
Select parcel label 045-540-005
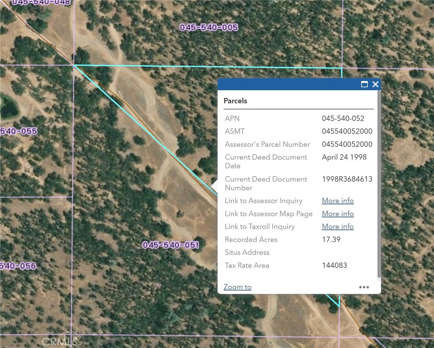click(x=208, y=27)
